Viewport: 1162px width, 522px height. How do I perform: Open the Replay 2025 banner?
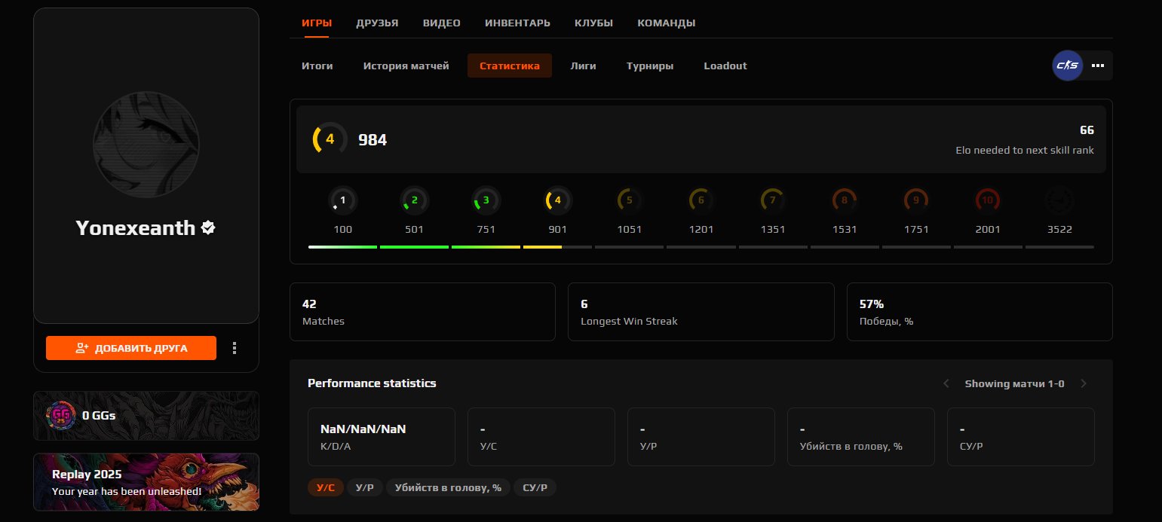click(146, 482)
